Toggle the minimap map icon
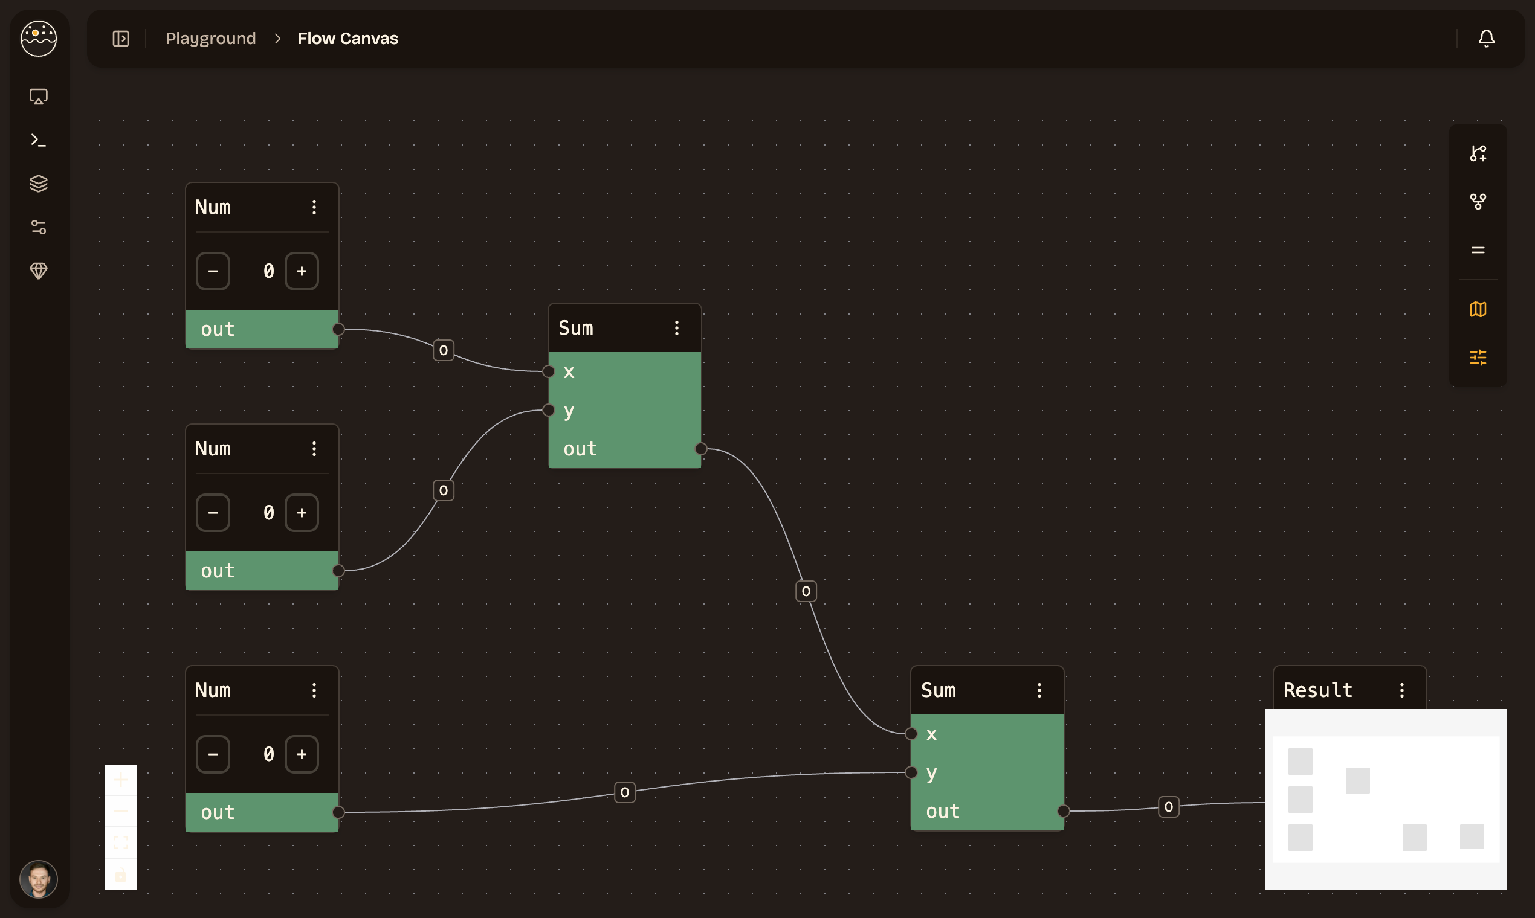Image resolution: width=1535 pixels, height=918 pixels. [x=1478, y=309]
